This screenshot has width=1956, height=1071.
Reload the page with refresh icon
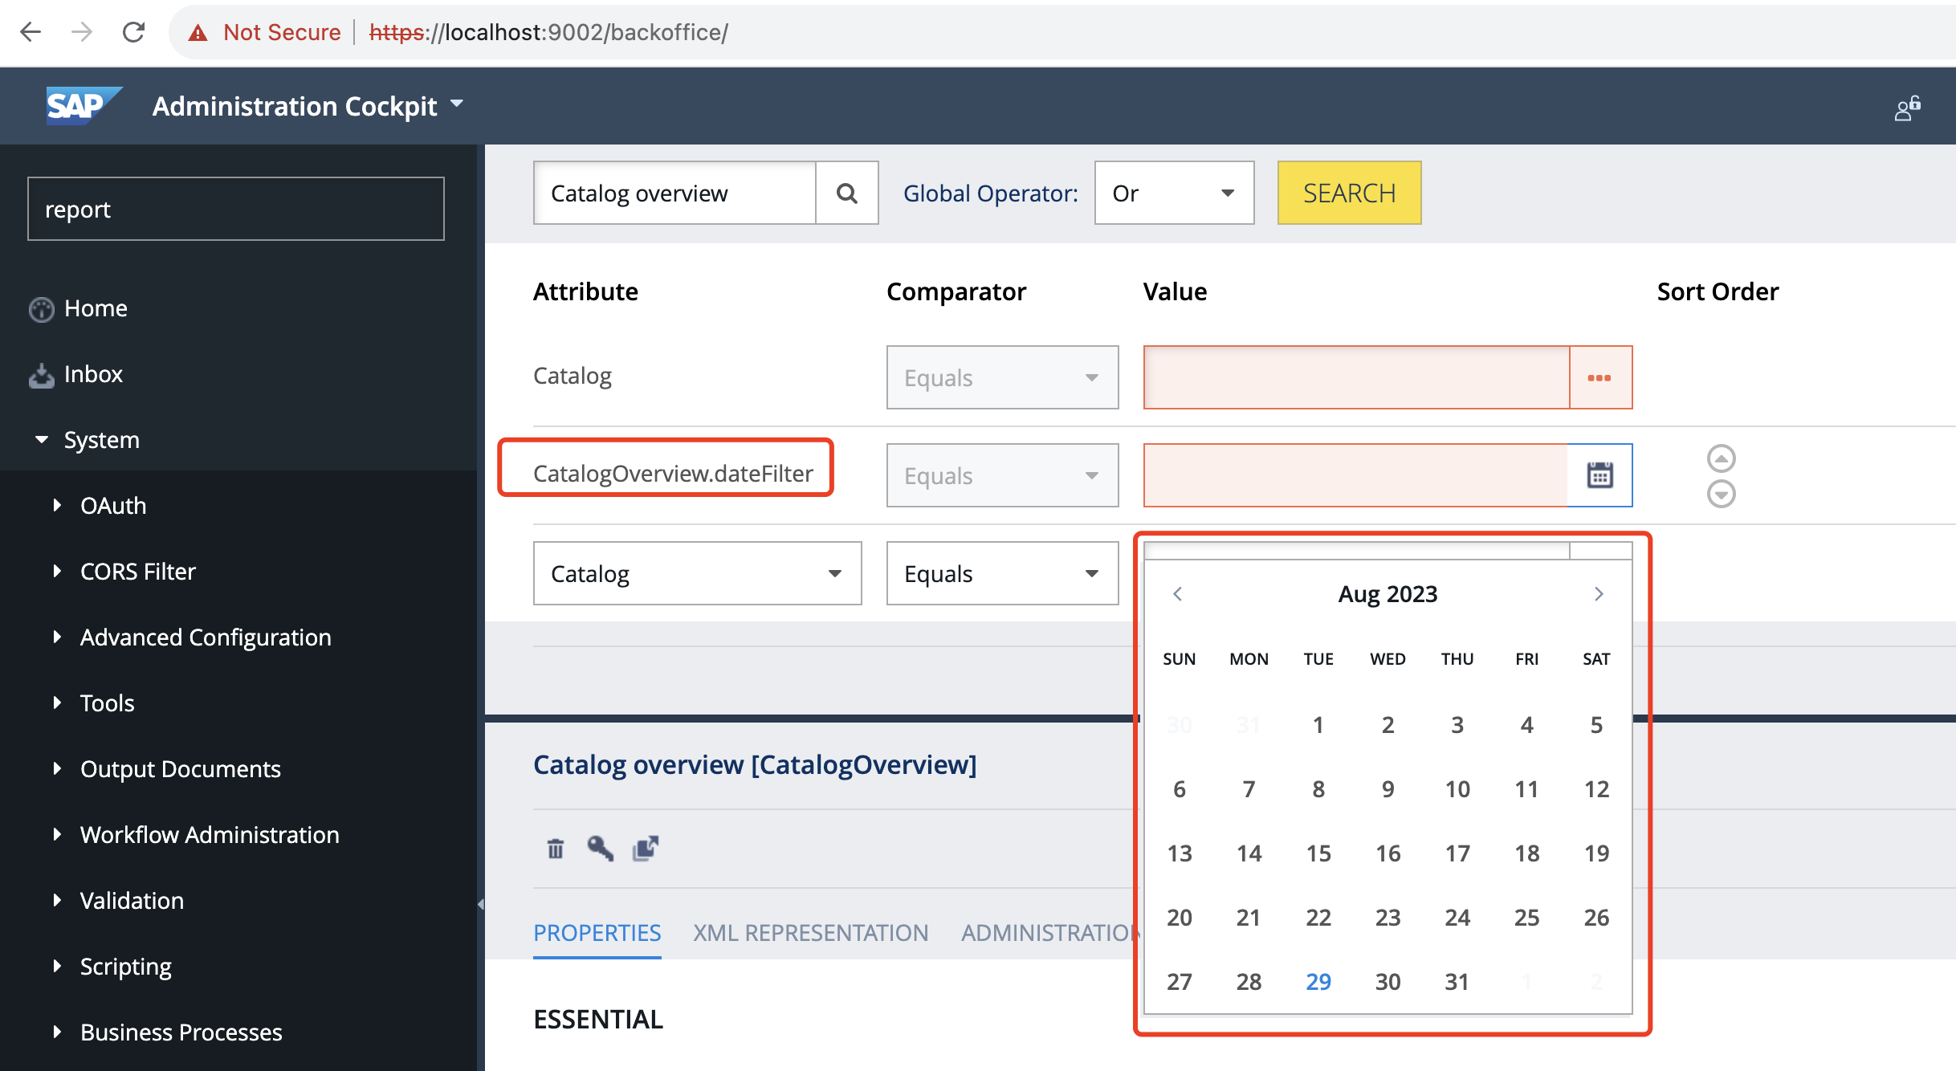click(133, 32)
